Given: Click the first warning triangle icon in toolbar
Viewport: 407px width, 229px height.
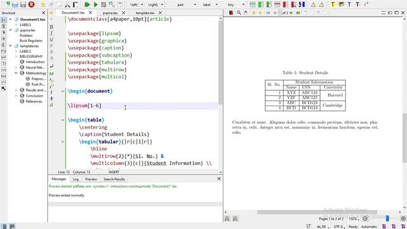Looking at the screenshot, I should pos(314,4).
